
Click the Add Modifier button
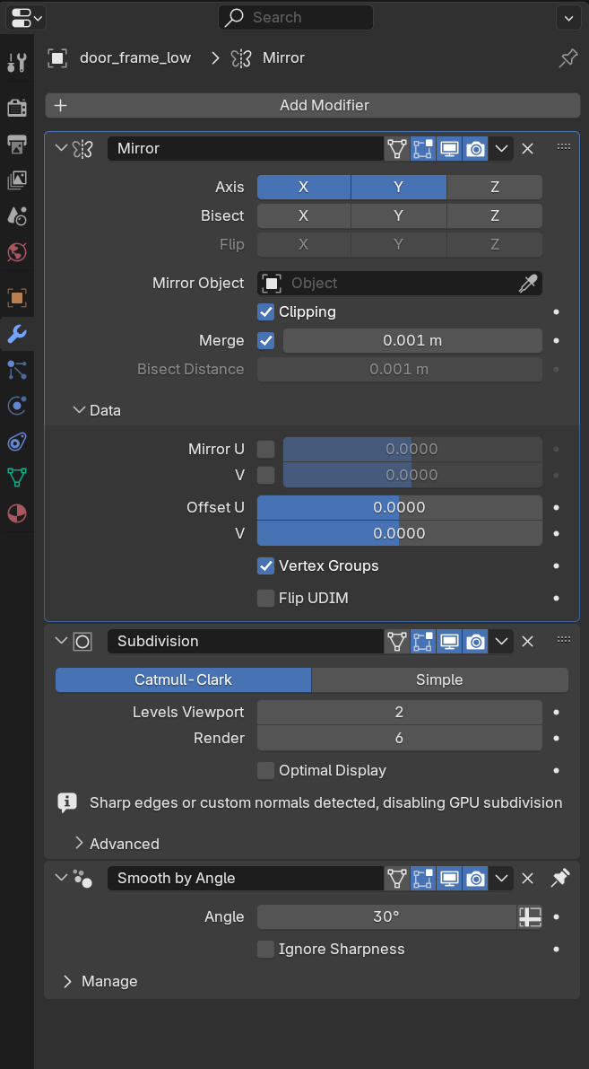312,106
